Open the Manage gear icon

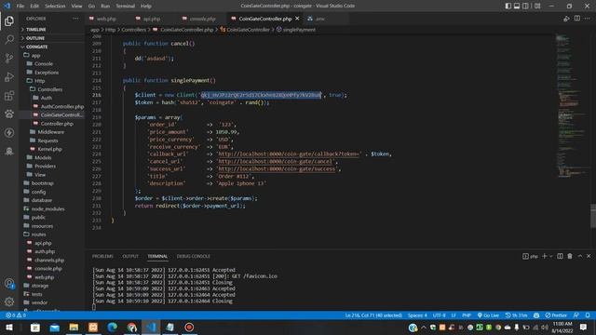pyautogui.click(x=9, y=301)
